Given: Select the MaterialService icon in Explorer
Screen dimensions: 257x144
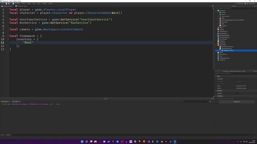Looking at the screenshot, I should pyautogui.click(x=218, y=32).
